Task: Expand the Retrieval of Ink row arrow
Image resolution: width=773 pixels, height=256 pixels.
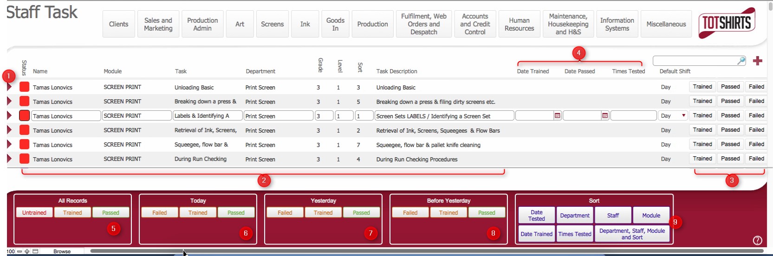Action: coord(9,130)
